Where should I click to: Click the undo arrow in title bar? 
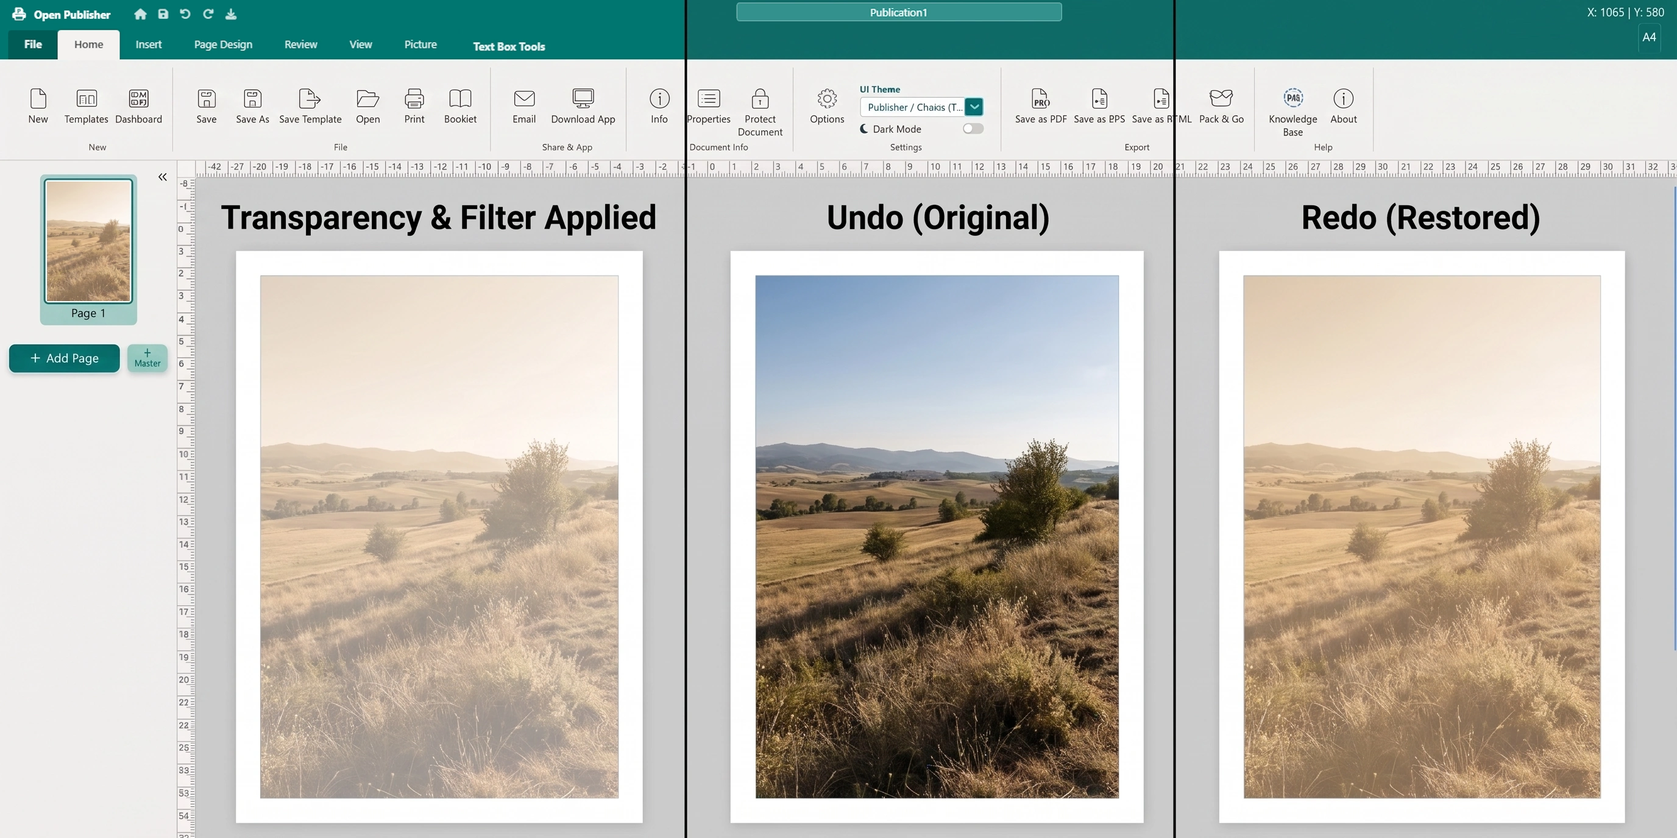click(x=185, y=13)
